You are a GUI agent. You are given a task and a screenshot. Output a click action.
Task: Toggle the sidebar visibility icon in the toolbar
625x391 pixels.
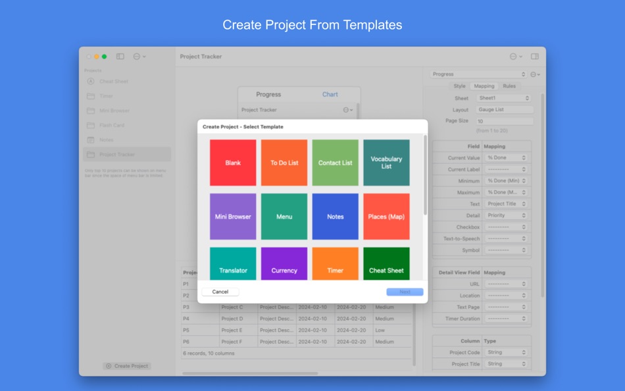pyautogui.click(x=120, y=57)
